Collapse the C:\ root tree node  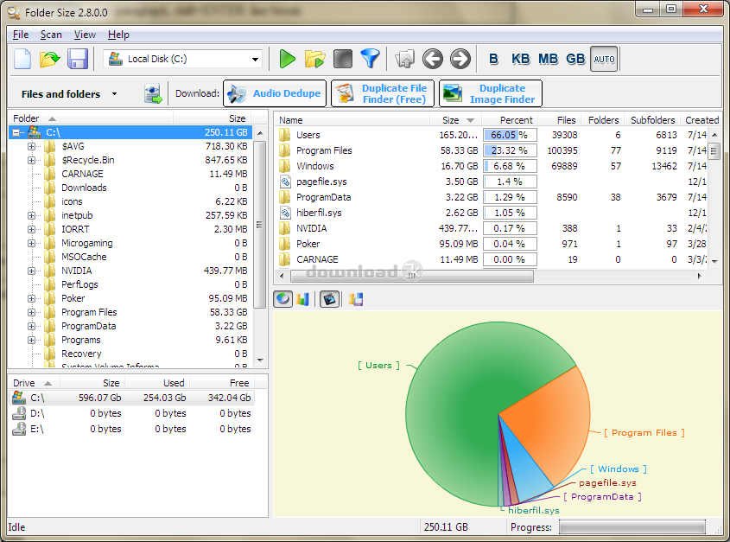coord(16,133)
